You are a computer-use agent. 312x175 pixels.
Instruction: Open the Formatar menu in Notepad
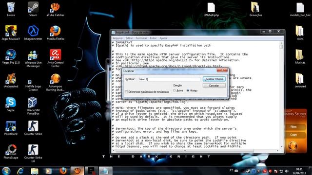[141, 38]
